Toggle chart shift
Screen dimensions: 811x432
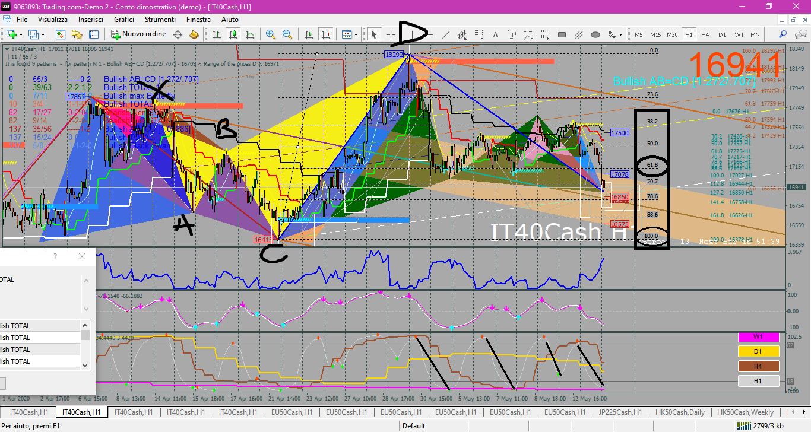tap(325, 34)
